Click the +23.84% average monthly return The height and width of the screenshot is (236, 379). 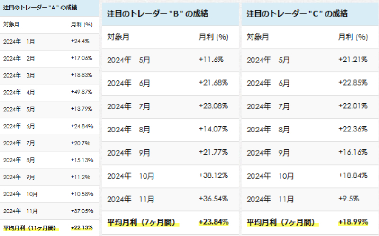(x=214, y=222)
